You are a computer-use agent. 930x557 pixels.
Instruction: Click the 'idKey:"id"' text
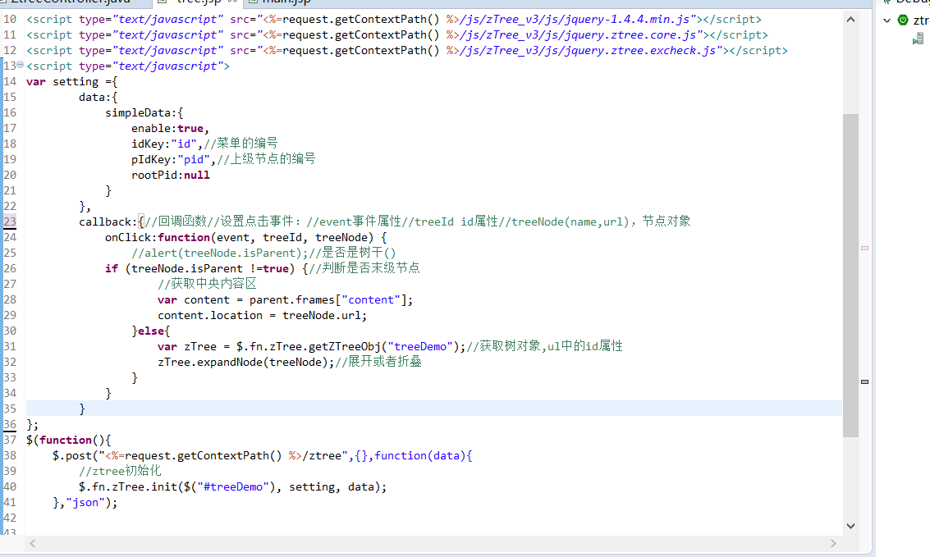[x=163, y=144]
